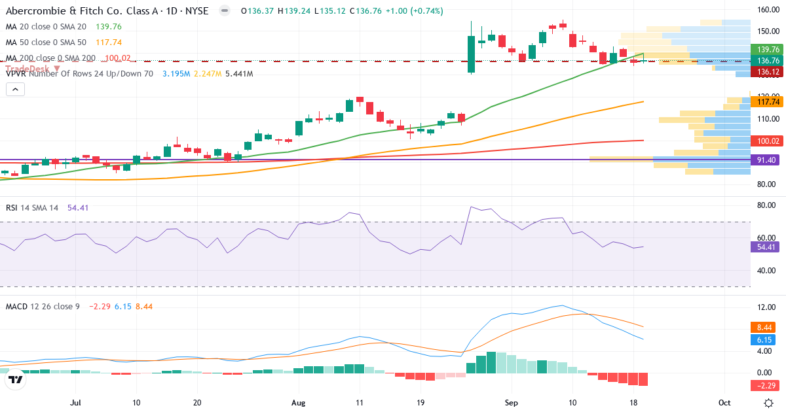
Task: Click the 40.00 RSI scale label
Action: tap(766, 270)
